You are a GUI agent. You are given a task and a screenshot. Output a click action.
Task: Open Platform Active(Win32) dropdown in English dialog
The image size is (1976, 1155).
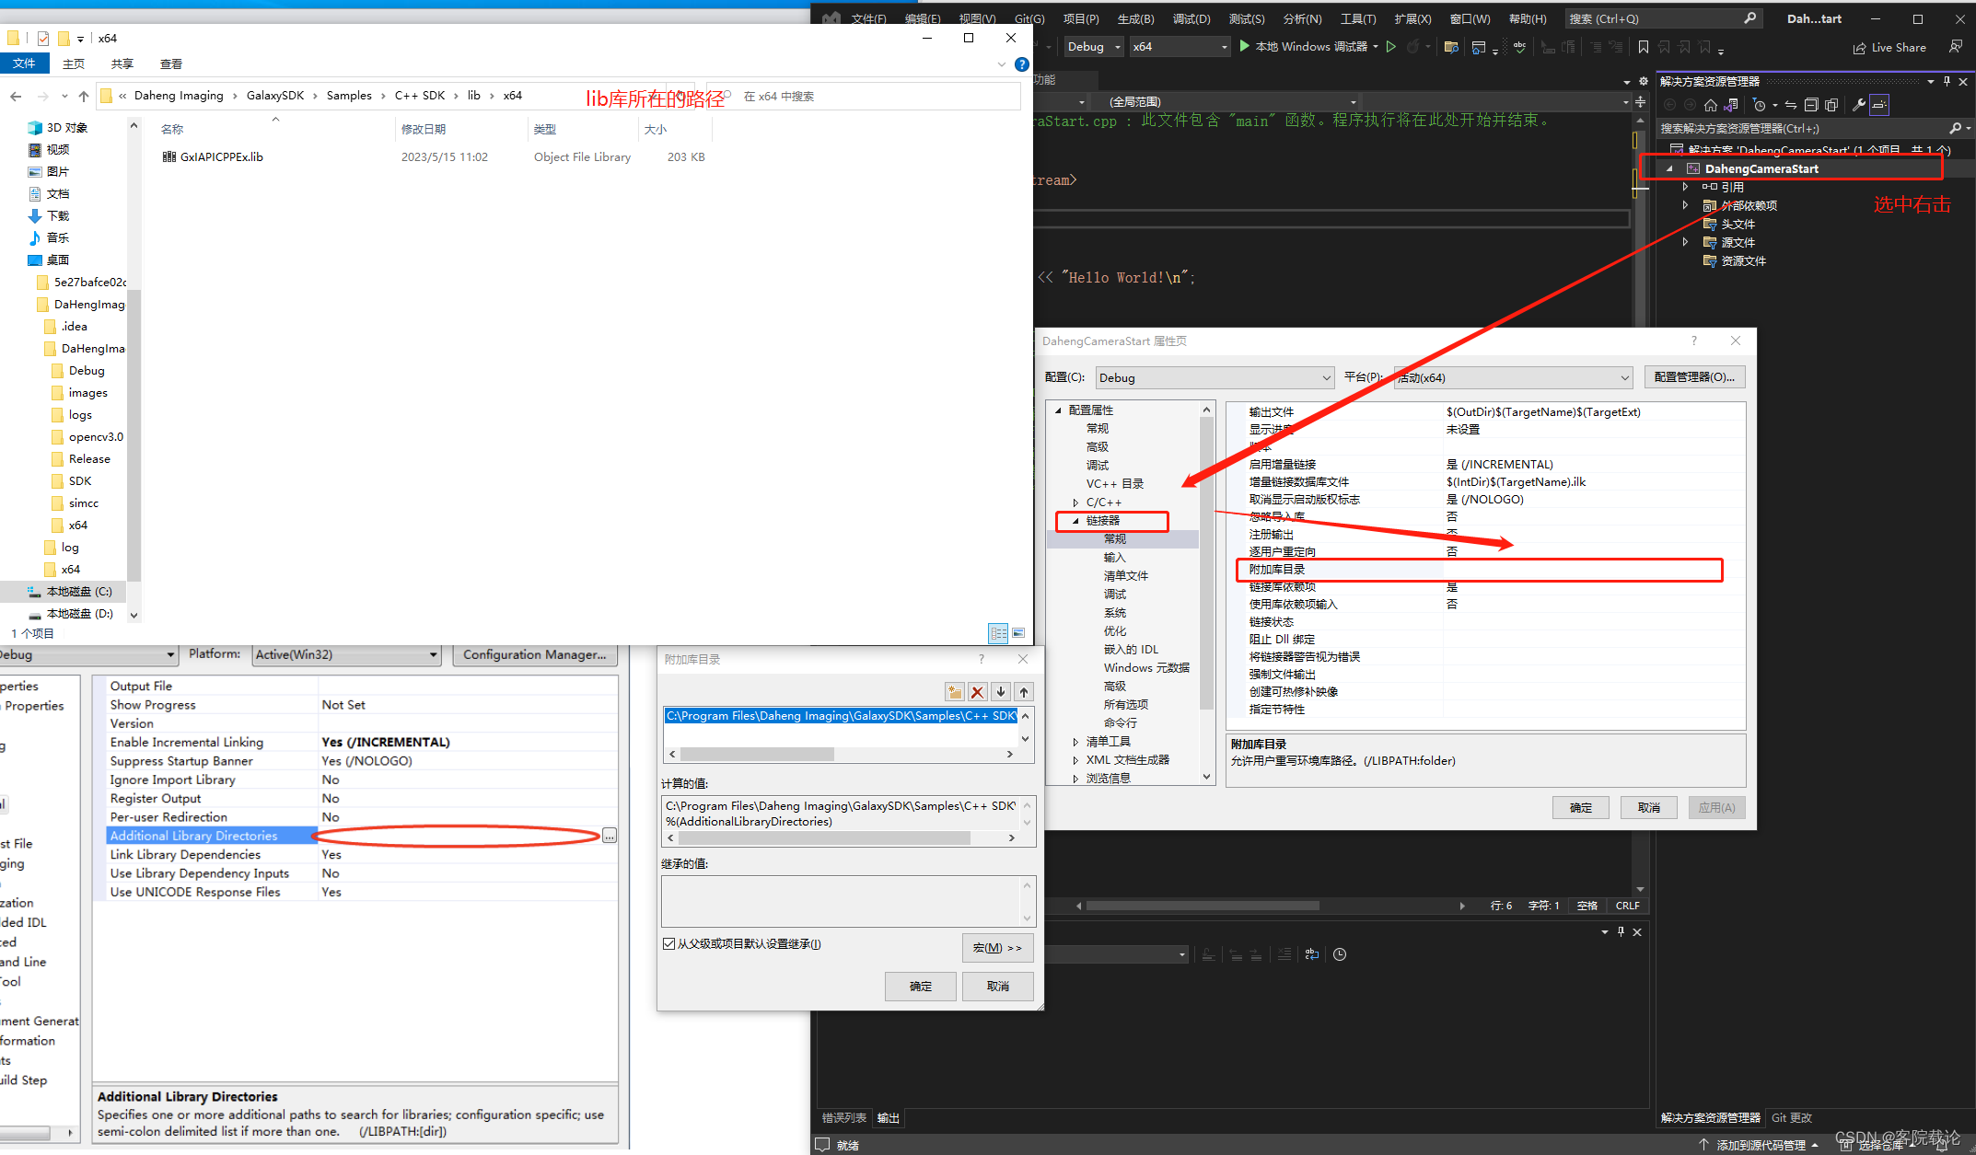tap(346, 654)
